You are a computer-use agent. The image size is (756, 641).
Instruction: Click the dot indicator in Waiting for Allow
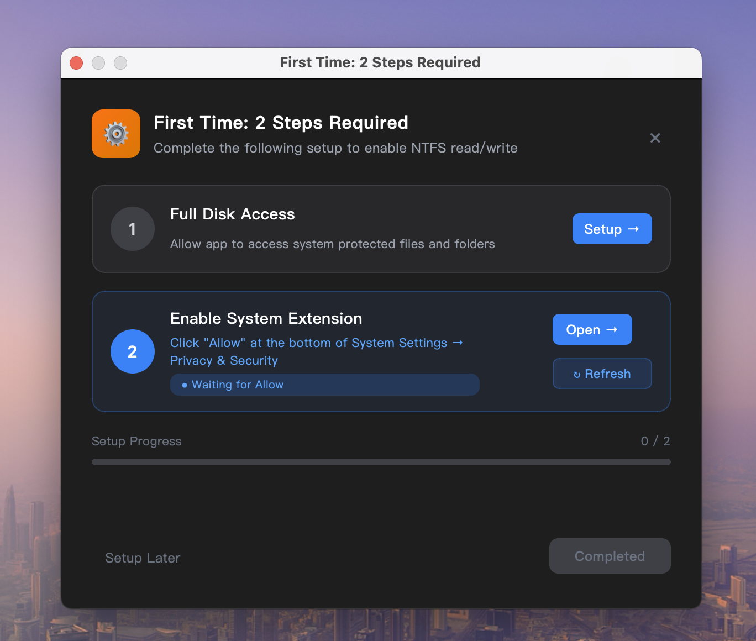185,385
